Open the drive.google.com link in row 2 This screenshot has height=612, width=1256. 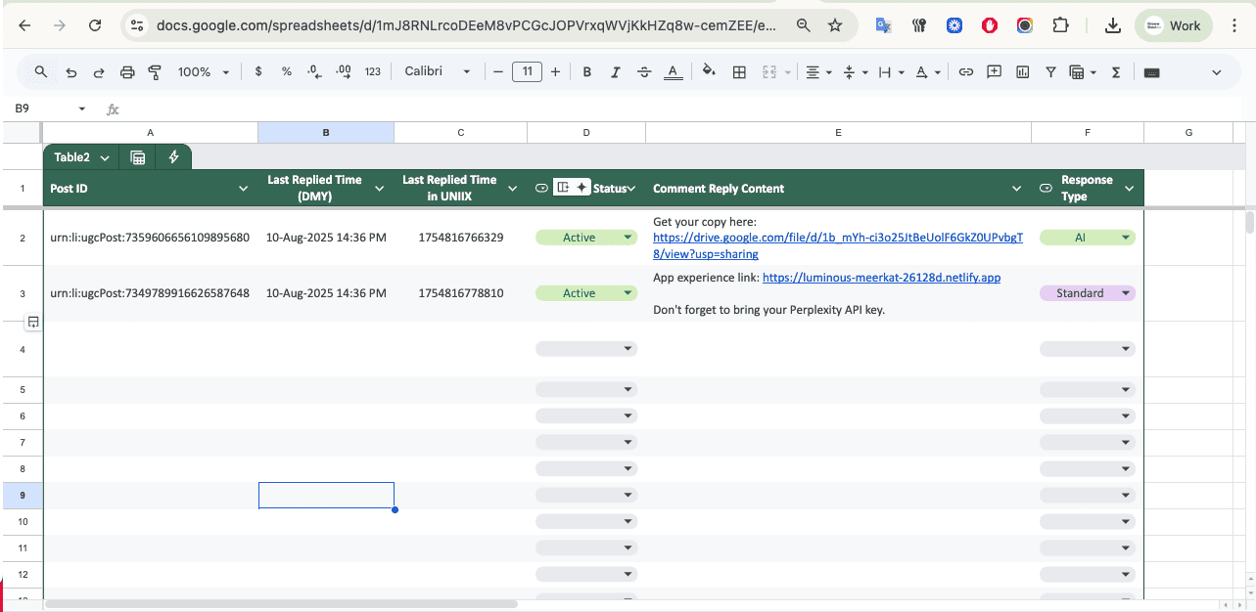coord(838,245)
